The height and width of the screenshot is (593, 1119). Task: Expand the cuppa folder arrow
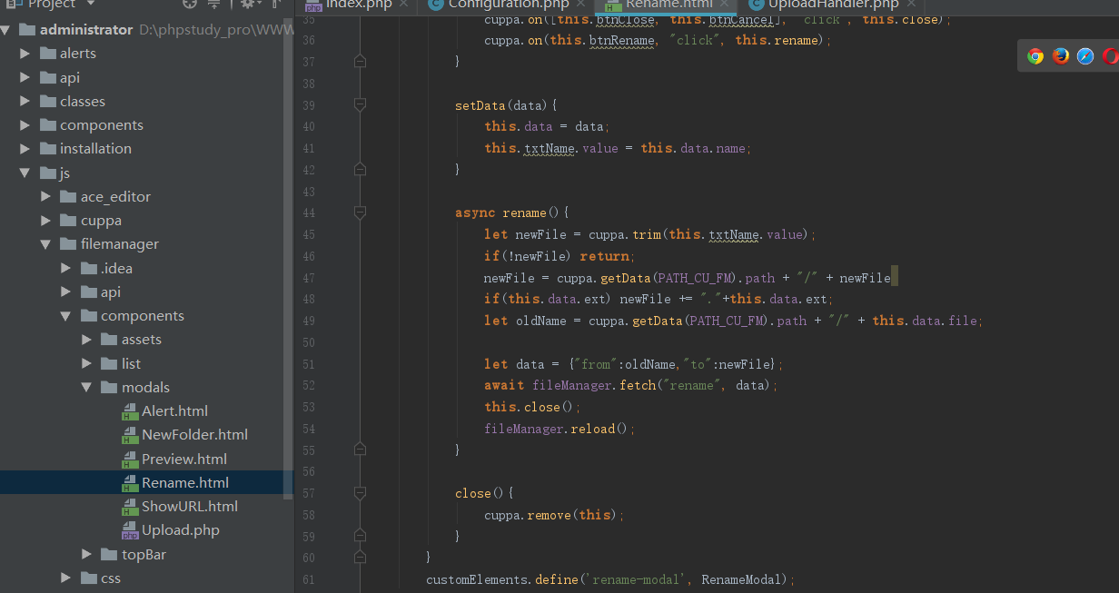click(x=45, y=221)
